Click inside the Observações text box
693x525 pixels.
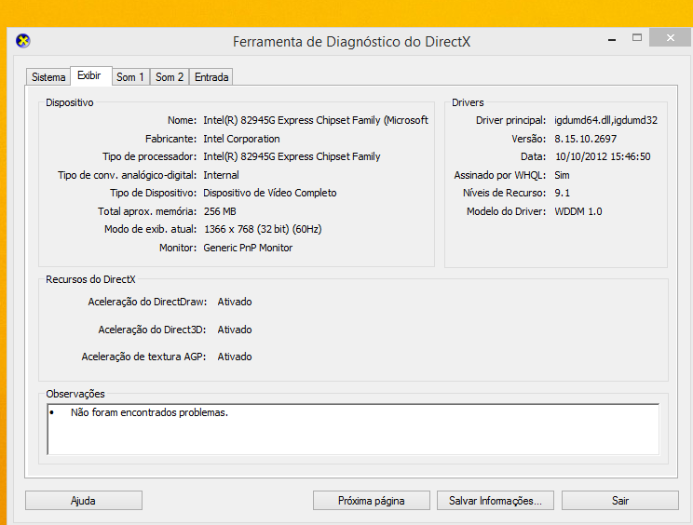tap(353, 429)
